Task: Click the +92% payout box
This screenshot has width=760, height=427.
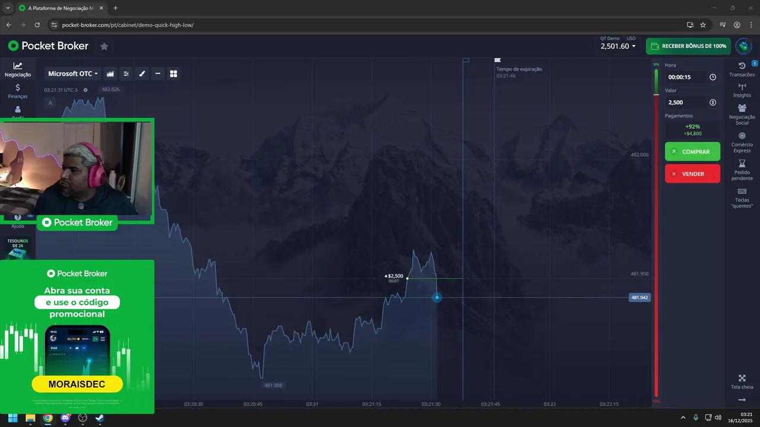Action: coord(692,130)
